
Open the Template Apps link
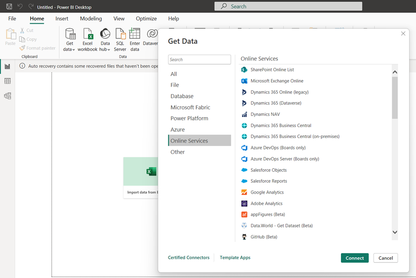(235, 257)
